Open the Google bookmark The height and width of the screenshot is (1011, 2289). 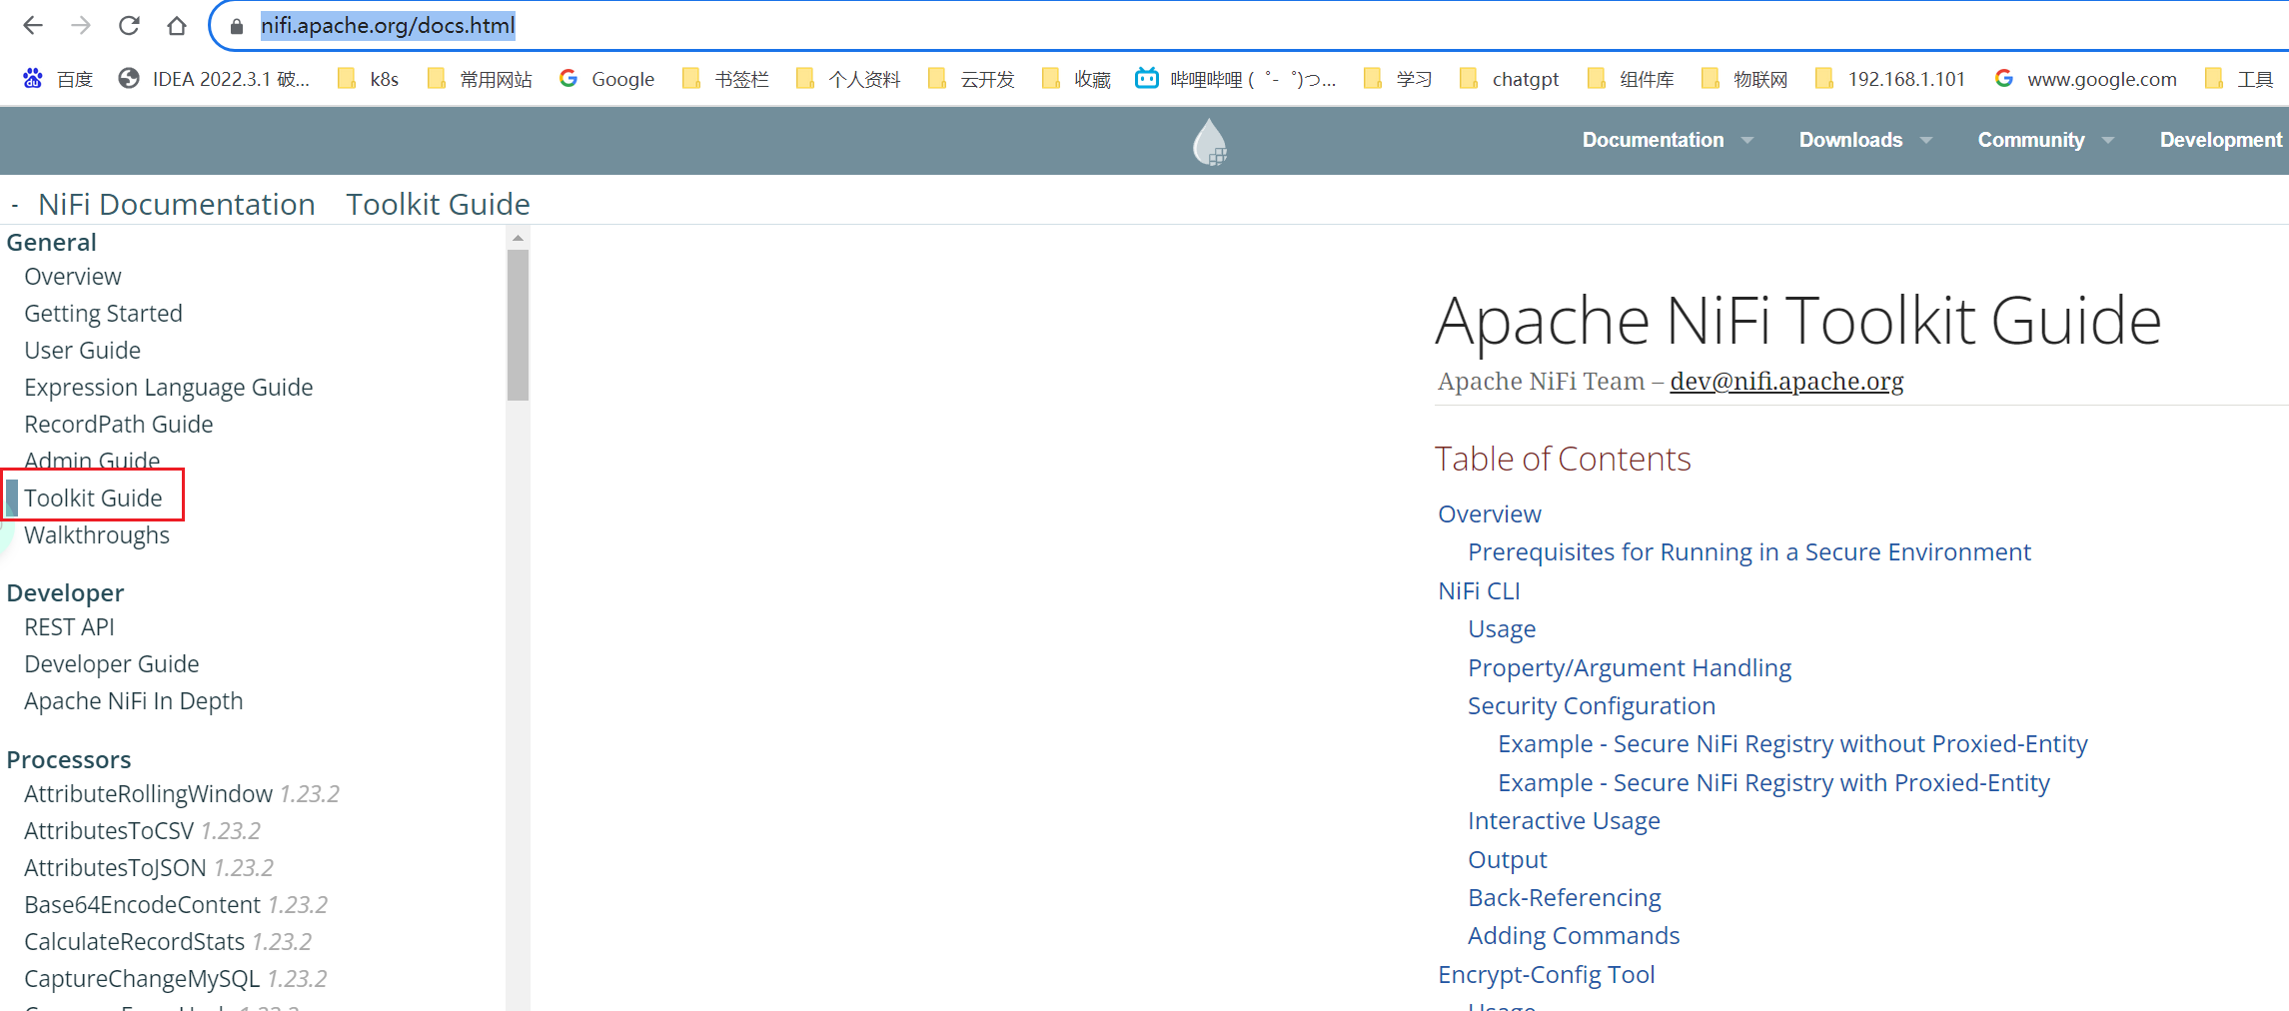click(606, 79)
